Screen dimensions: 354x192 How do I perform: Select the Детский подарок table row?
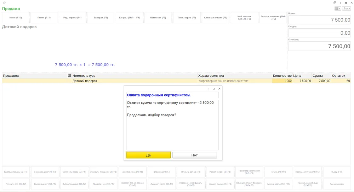pos(176,81)
